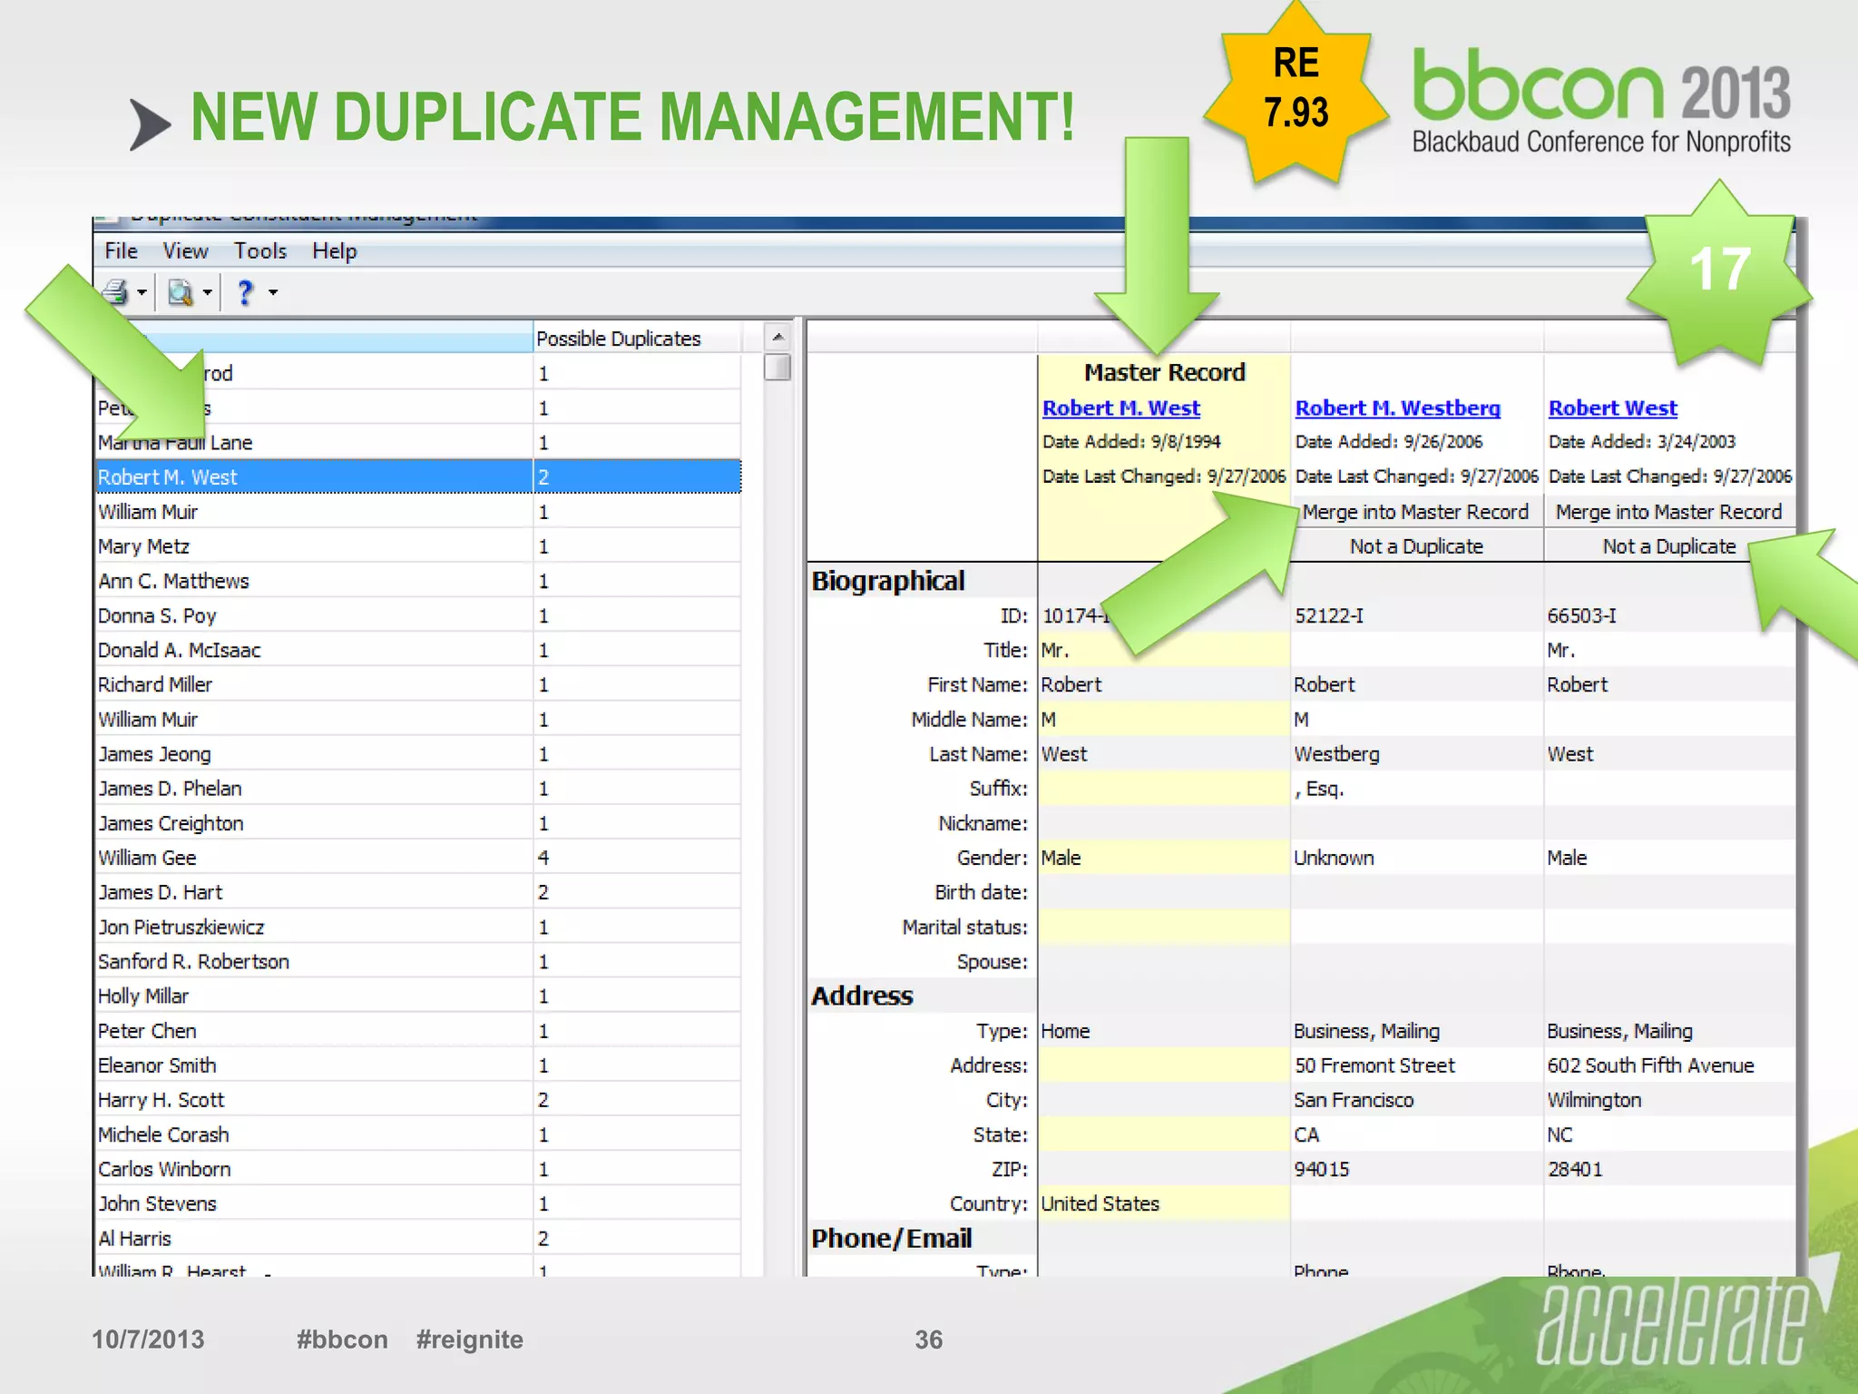Select William Gee in the list
The height and width of the screenshot is (1394, 1858).
(419, 858)
